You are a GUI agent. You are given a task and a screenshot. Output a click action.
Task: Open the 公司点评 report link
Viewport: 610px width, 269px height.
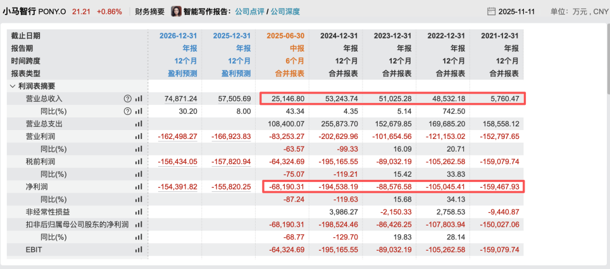pyautogui.click(x=249, y=11)
